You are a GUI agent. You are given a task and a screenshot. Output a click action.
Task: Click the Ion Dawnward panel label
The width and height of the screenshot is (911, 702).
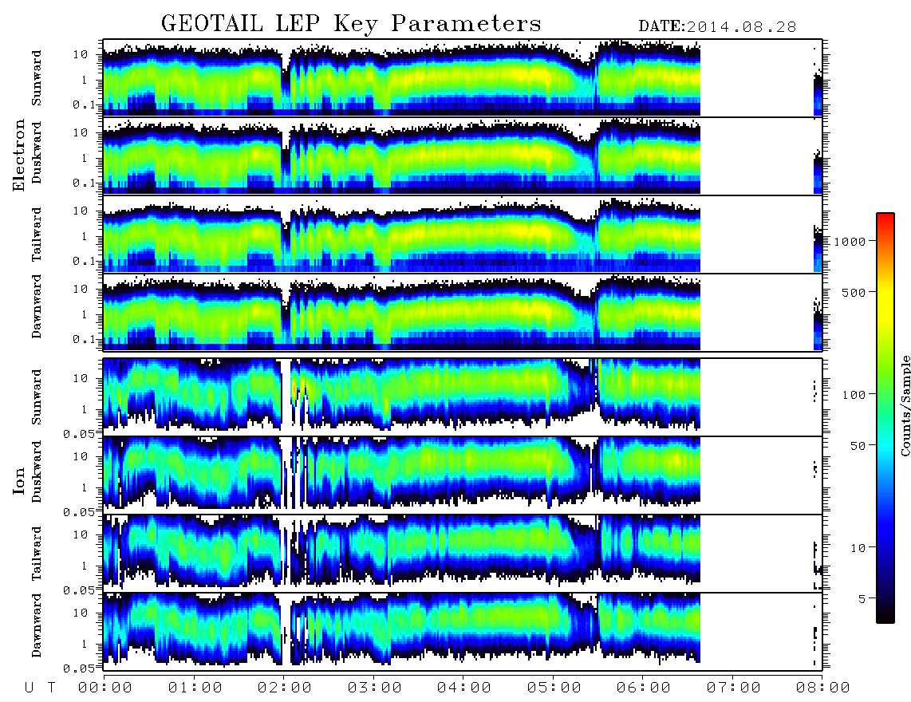tap(37, 625)
